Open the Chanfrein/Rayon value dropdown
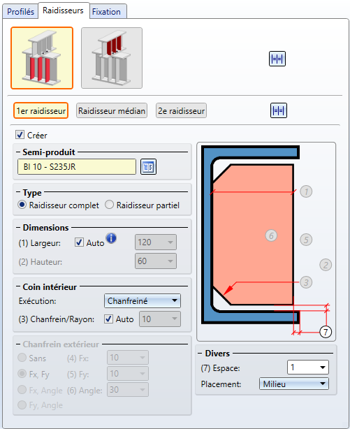Screen dimensions: 350x429 [x=160, y=319]
